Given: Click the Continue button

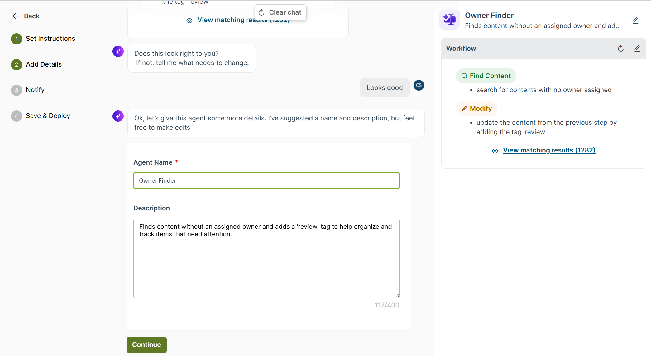Looking at the screenshot, I should [x=146, y=345].
